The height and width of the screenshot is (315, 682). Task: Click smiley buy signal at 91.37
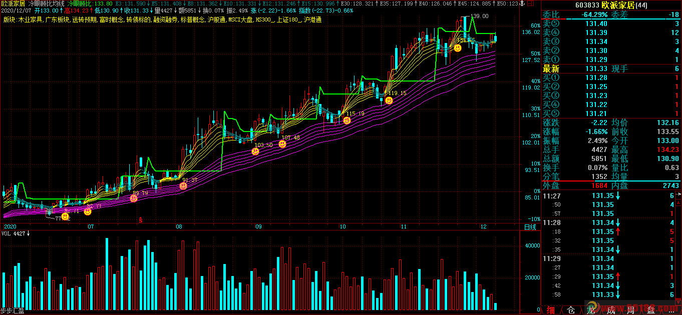pyautogui.click(x=183, y=186)
